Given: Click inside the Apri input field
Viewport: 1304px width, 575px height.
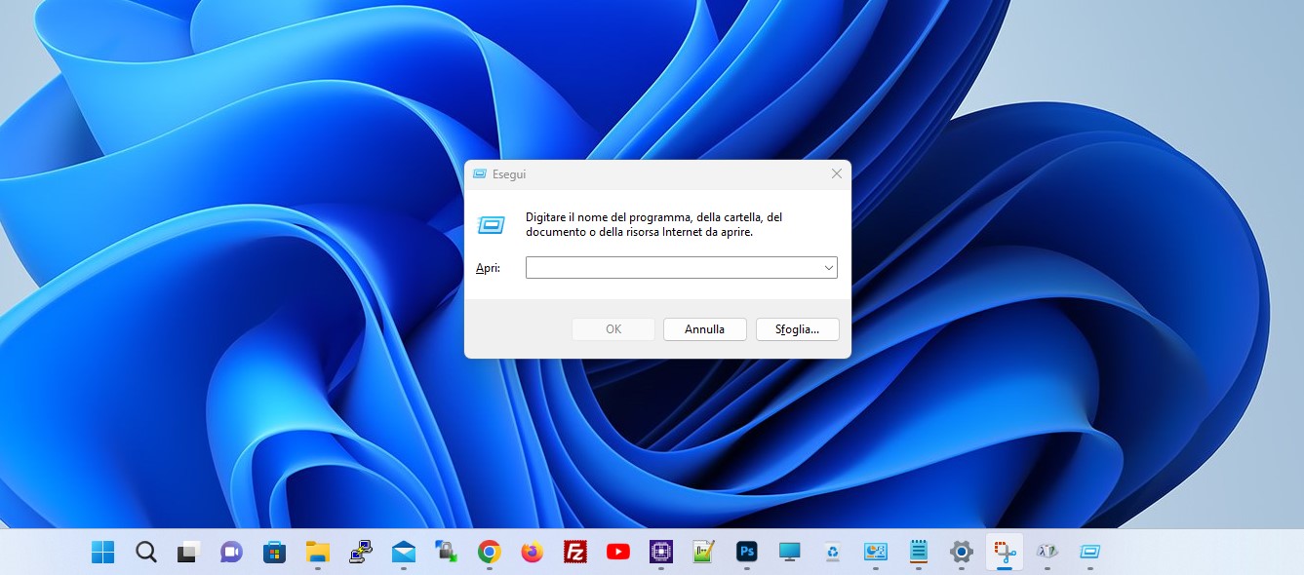Looking at the screenshot, I should tap(673, 267).
